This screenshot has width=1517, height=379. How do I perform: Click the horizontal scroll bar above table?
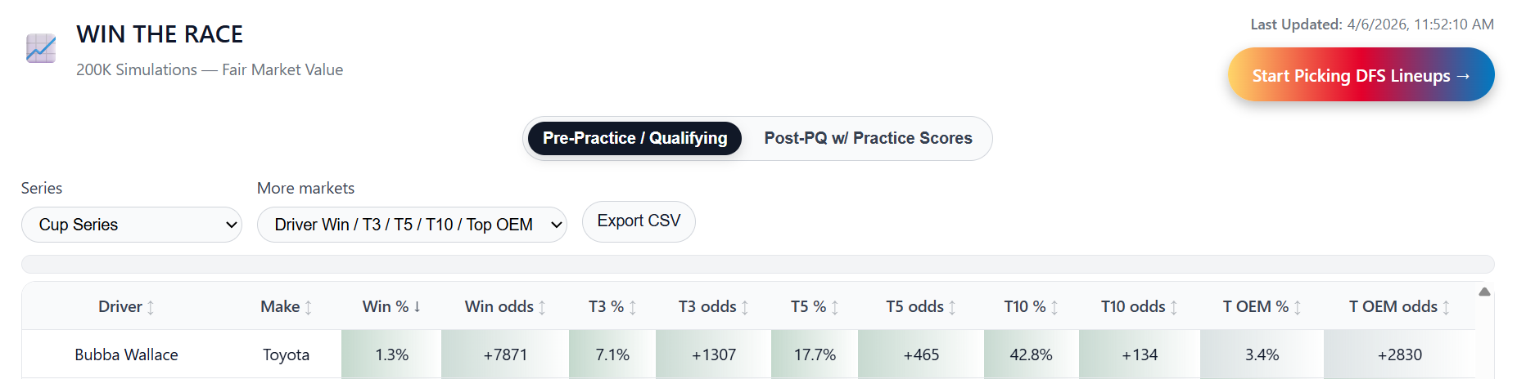click(757, 265)
